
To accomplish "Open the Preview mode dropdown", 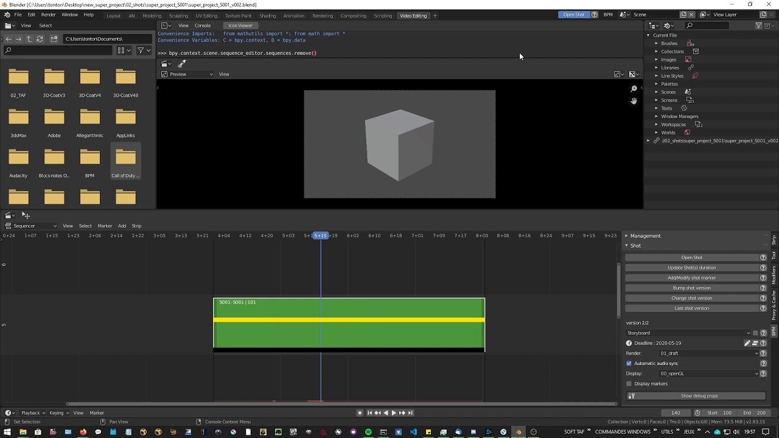I will (187, 74).
